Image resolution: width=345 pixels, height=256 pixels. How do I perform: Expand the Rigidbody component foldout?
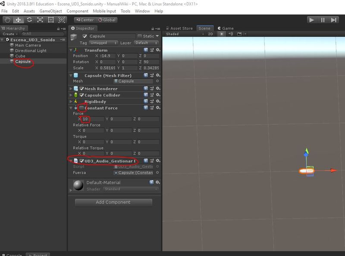click(x=71, y=102)
